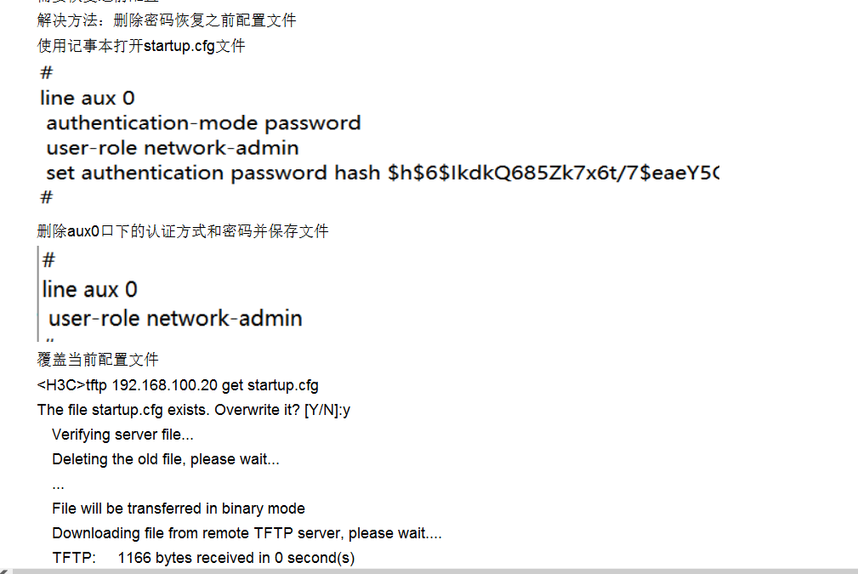Click the heading "覆盖当前配置文件"

(98, 360)
